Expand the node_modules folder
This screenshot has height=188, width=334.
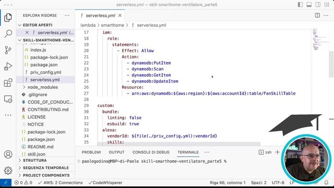click(x=43, y=87)
